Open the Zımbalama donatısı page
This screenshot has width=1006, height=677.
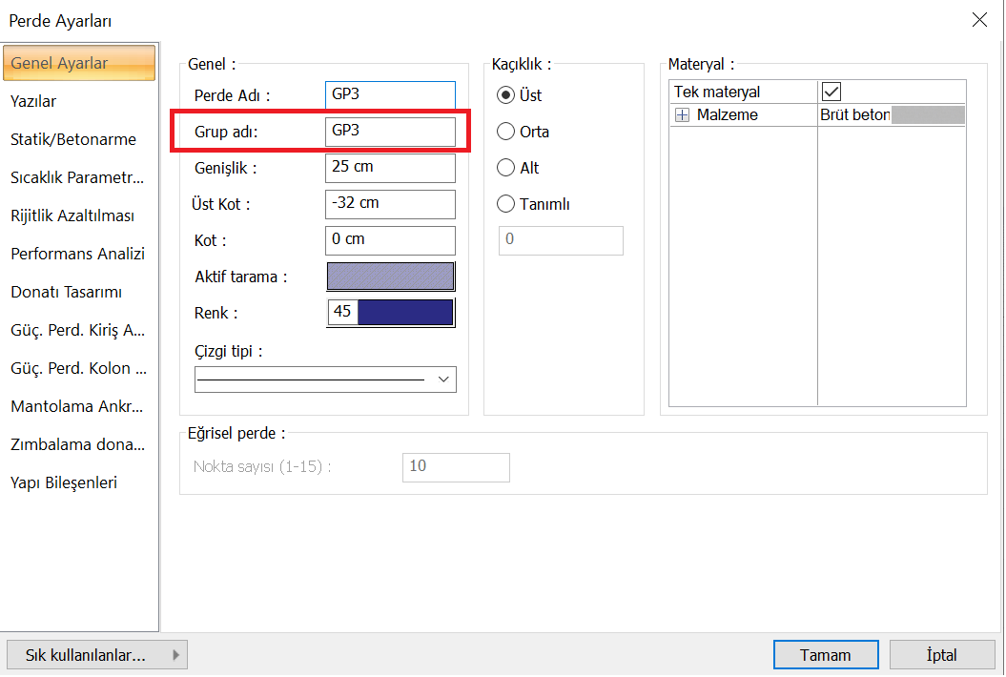[x=77, y=444]
